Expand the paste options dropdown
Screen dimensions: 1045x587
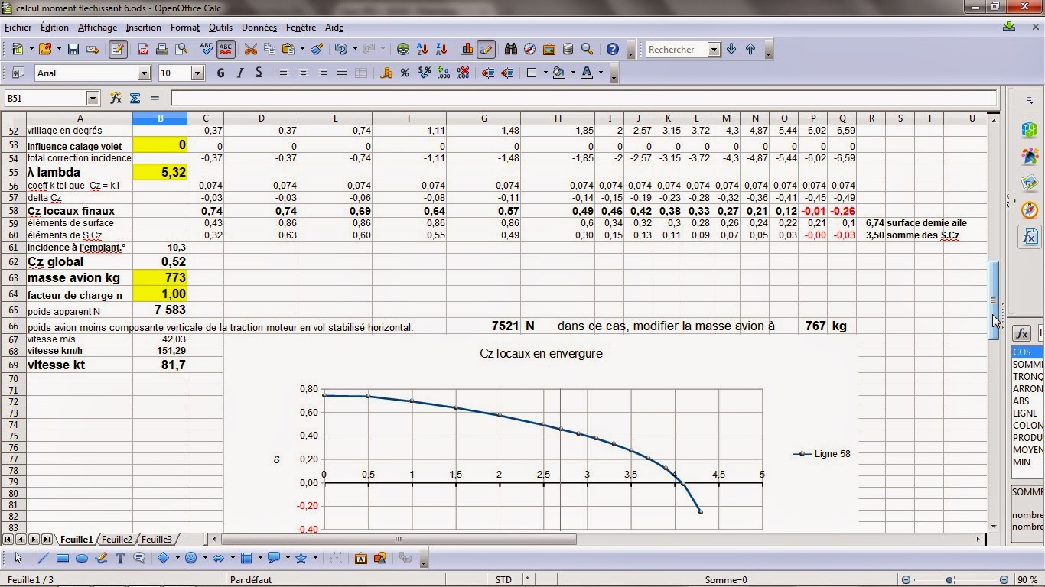coord(302,49)
